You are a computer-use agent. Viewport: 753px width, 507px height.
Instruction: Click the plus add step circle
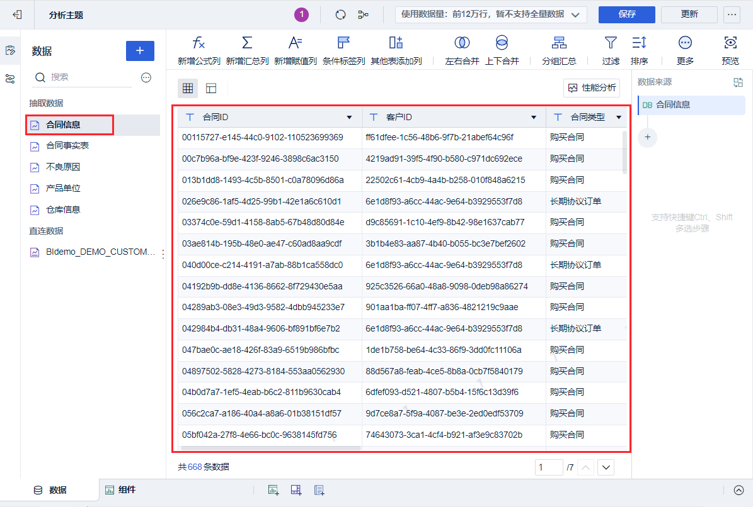(647, 138)
